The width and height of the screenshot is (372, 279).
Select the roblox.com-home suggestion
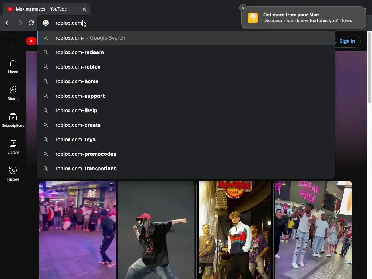pyautogui.click(x=186, y=81)
